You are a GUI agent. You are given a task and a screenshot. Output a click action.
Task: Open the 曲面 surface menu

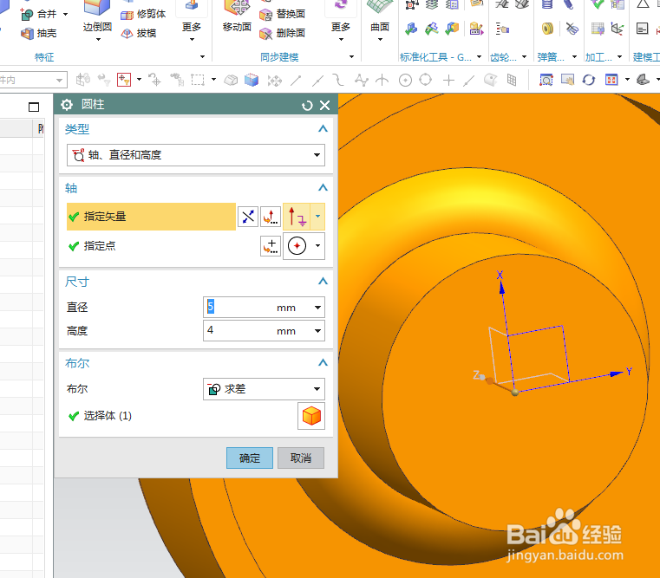click(x=380, y=21)
